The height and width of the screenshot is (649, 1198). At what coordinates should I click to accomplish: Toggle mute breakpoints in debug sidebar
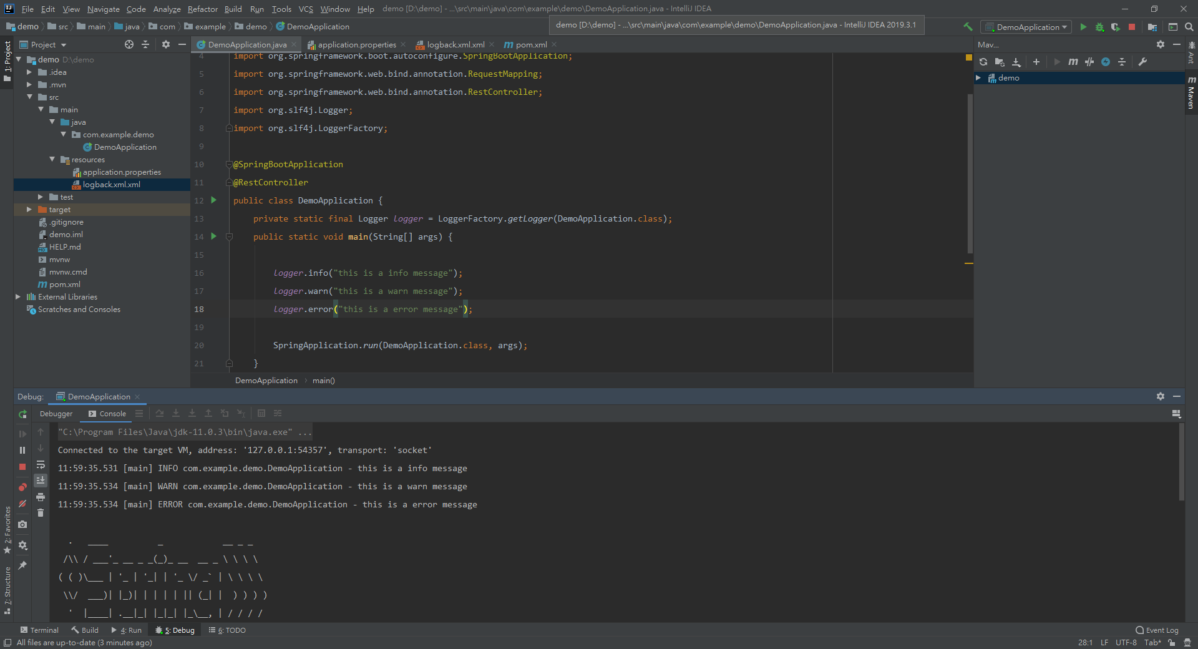[22, 504]
